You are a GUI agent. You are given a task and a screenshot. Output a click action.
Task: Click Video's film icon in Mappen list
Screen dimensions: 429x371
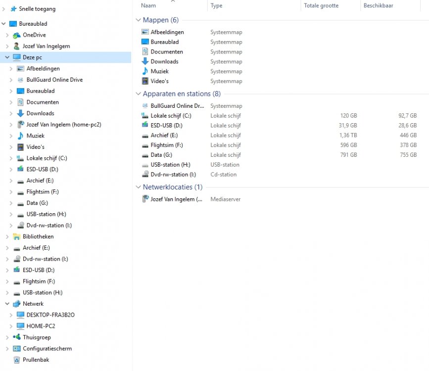pos(145,81)
